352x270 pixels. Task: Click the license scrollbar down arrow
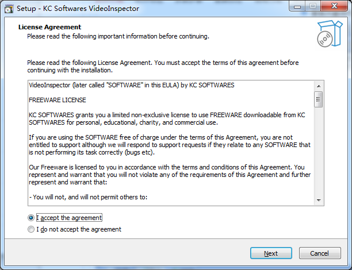tap(317, 199)
